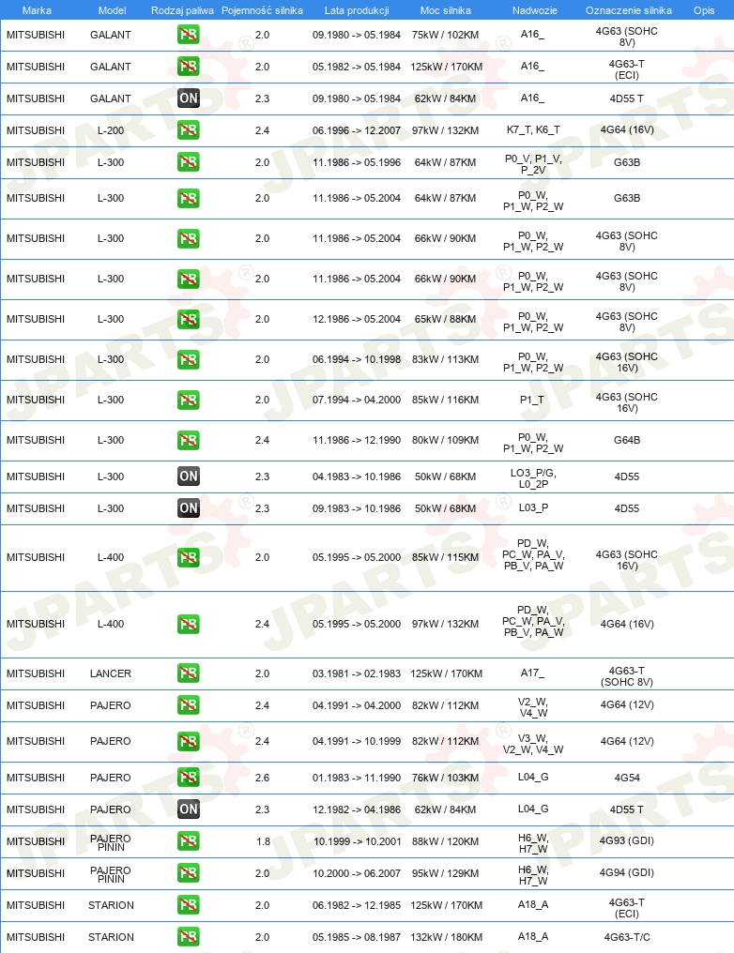Click the engine code G64B

point(627,440)
